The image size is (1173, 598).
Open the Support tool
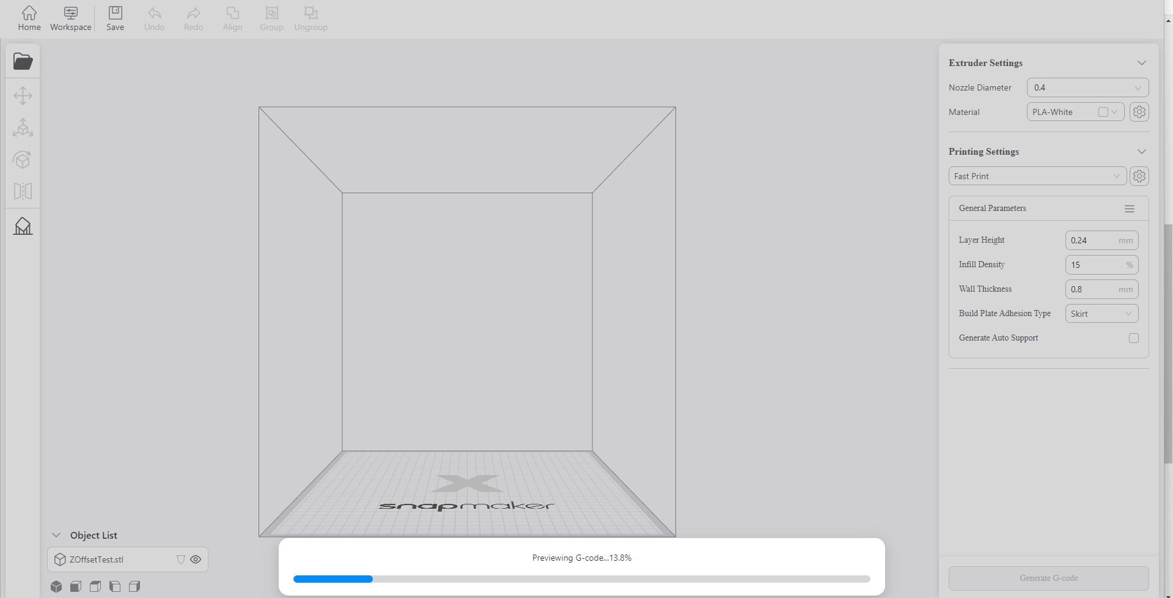23,226
